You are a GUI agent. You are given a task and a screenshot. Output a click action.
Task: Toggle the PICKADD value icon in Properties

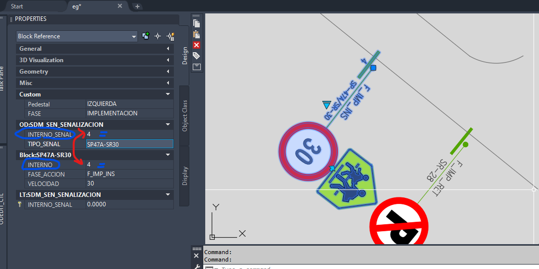coord(146,36)
